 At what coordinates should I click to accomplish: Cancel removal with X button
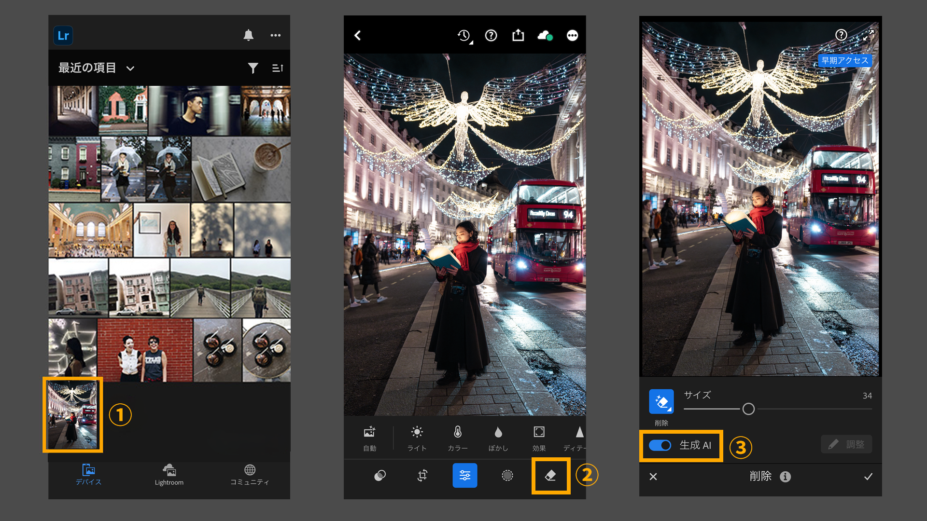point(653,477)
